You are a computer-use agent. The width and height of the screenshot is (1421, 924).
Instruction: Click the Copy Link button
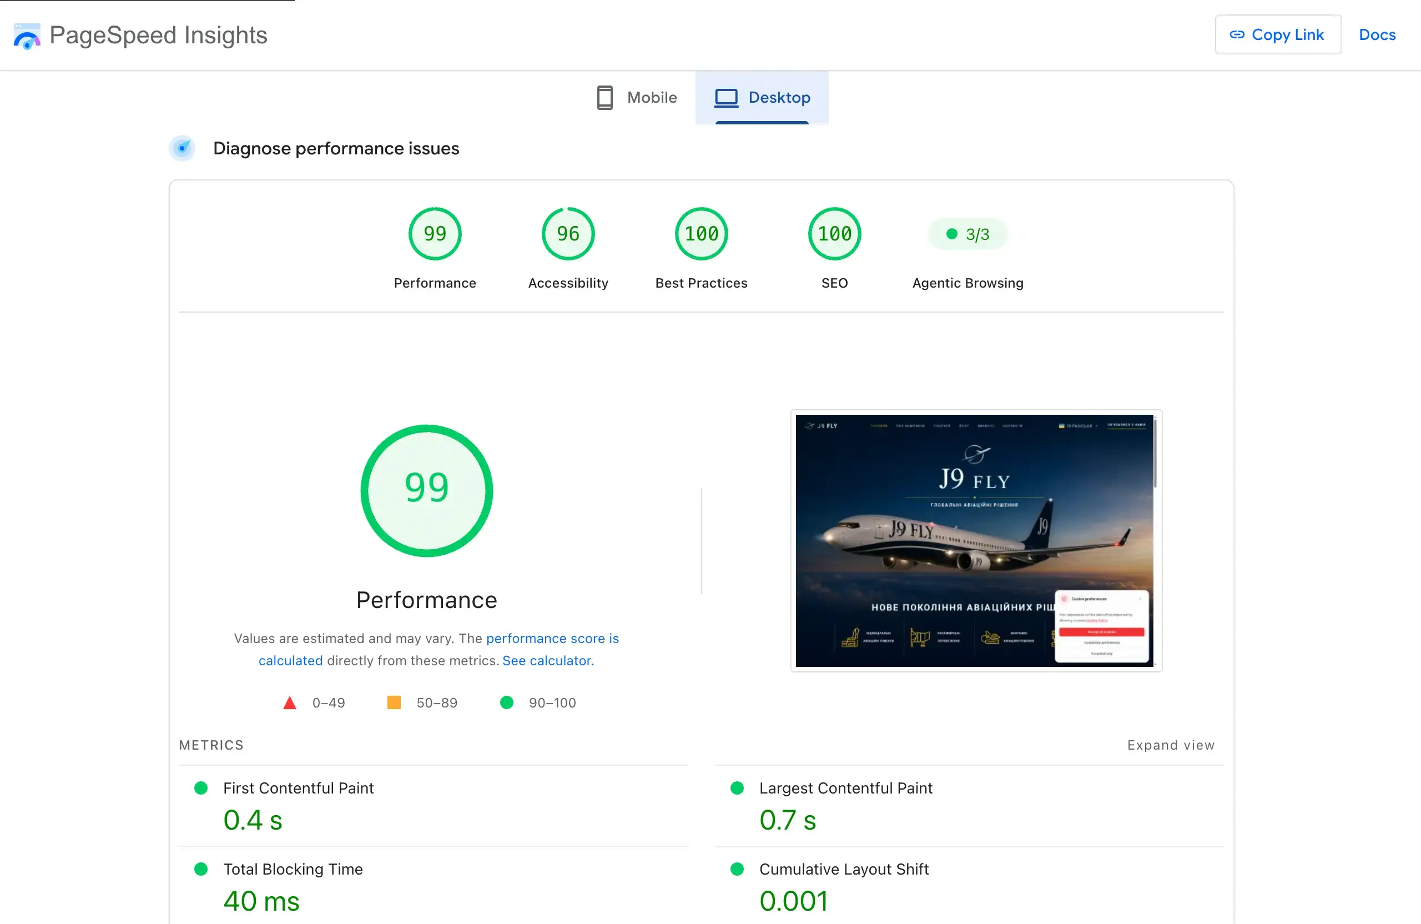(1278, 34)
